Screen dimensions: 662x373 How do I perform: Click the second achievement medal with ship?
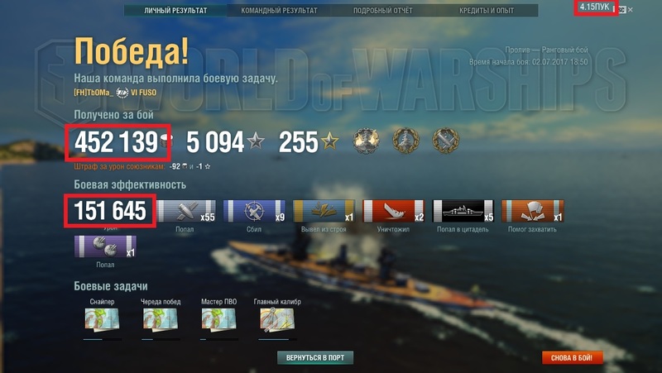[405, 141]
